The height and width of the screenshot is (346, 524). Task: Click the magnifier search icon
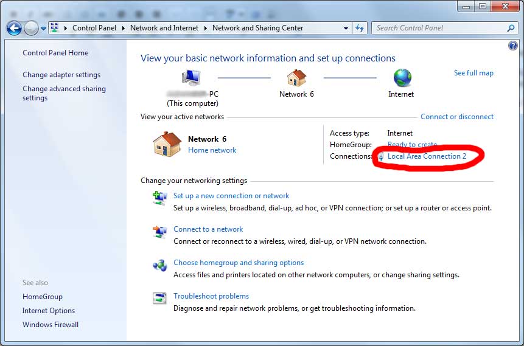point(510,29)
